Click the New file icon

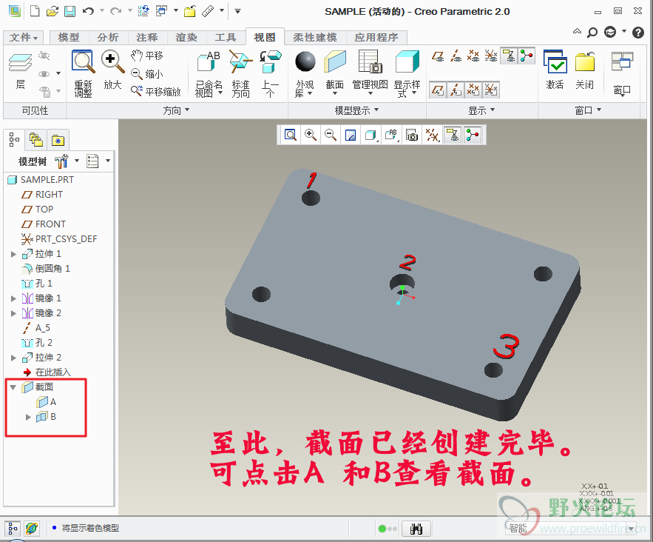tap(35, 11)
